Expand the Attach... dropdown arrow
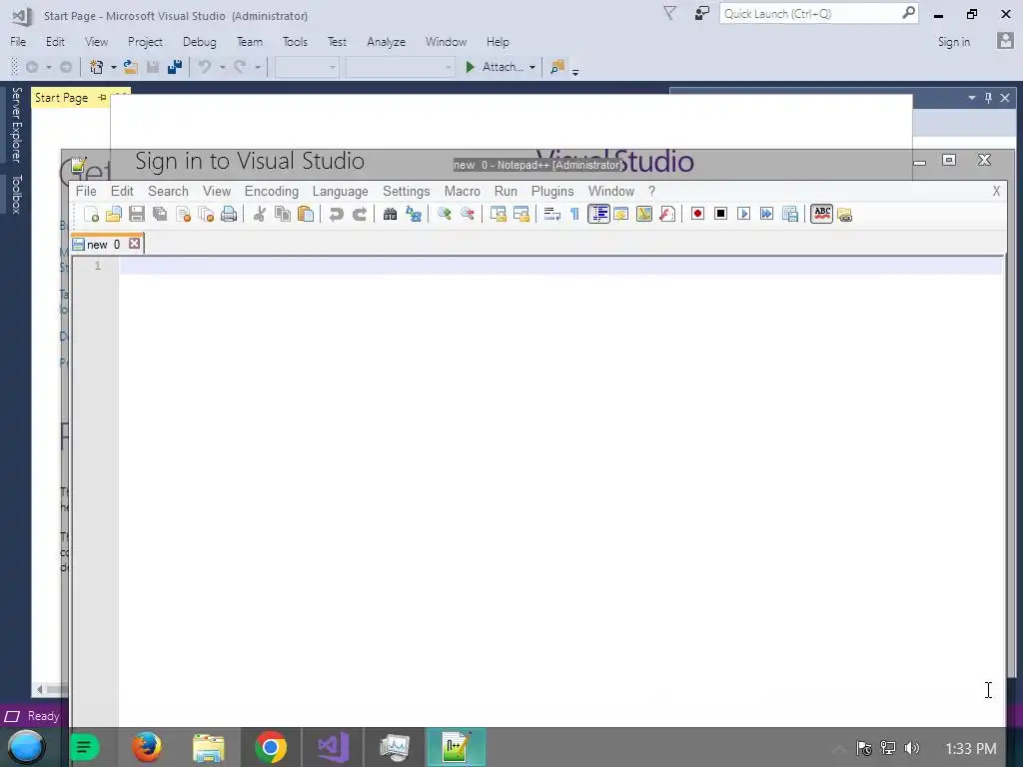This screenshot has width=1023, height=767. [532, 67]
